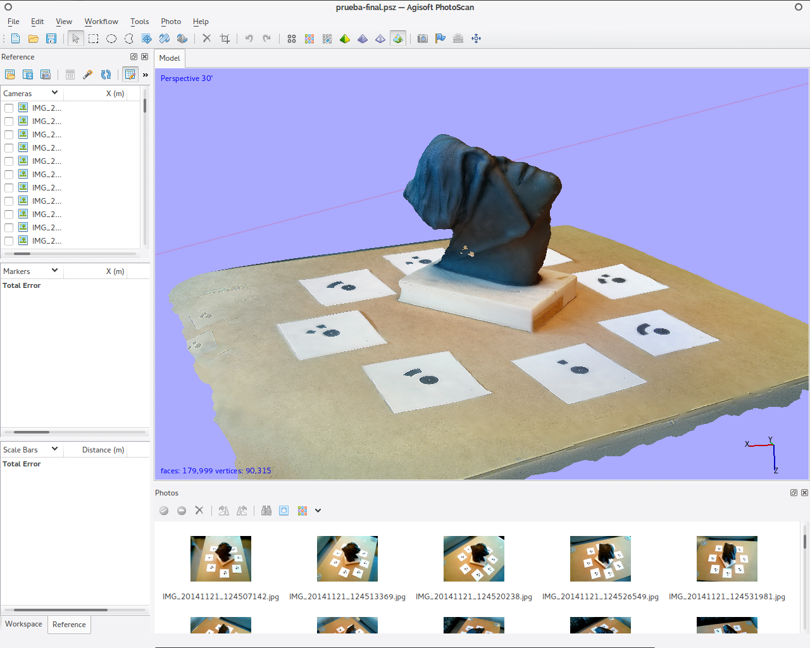Click the Undo arrow
Viewport: 810px width, 648px height.
pos(249,39)
